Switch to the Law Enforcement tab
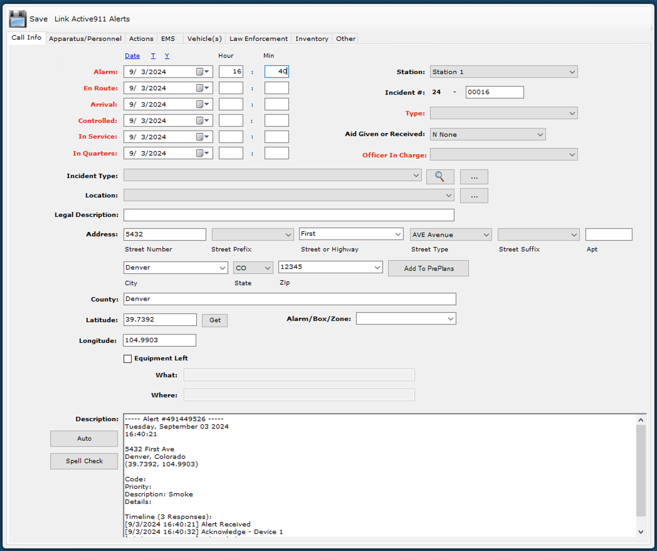Image resolution: width=657 pixels, height=551 pixels. click(258, 39)
